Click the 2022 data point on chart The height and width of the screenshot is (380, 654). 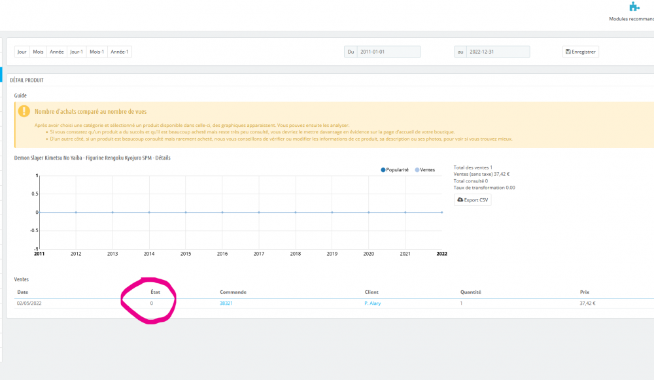click(x=441, y=213)
